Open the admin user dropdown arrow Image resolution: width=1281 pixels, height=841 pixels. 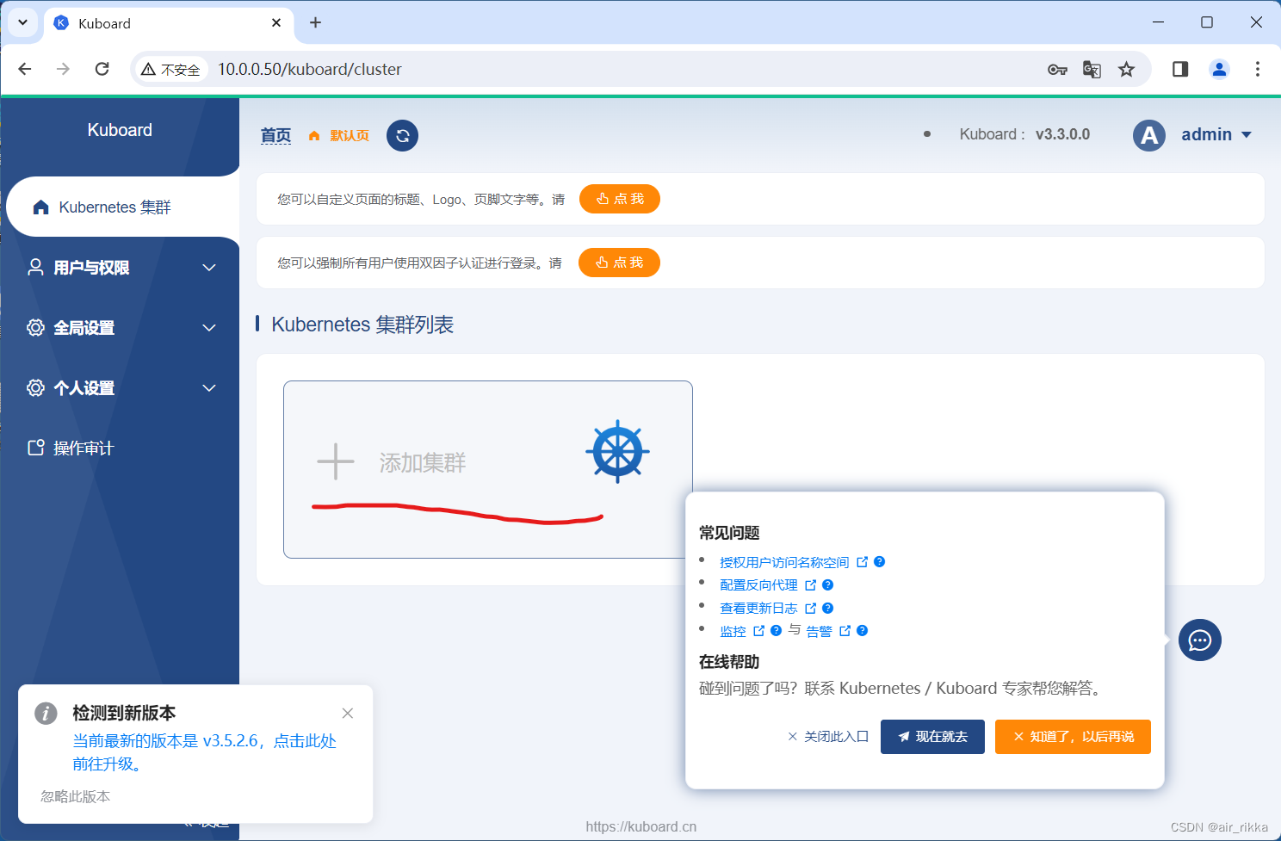(1246, 135)
